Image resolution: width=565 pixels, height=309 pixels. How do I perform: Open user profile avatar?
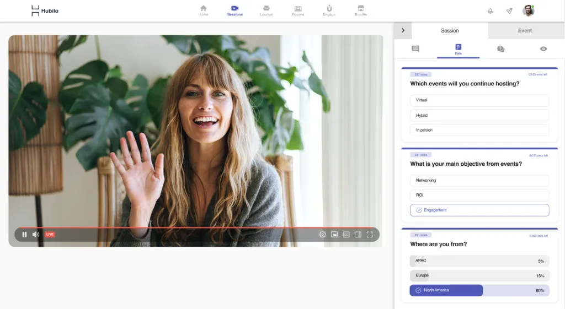point(529,10)
